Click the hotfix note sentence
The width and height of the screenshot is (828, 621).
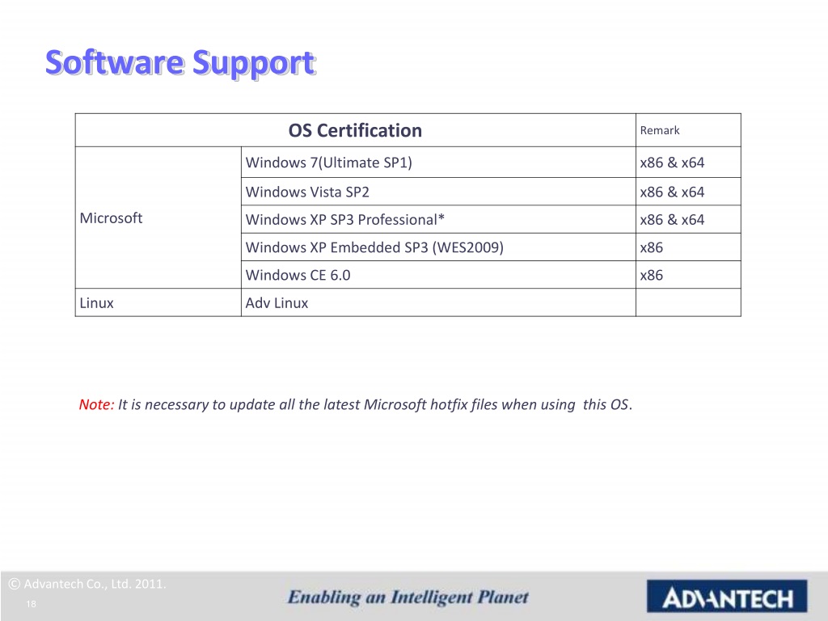tap(375, 404)
